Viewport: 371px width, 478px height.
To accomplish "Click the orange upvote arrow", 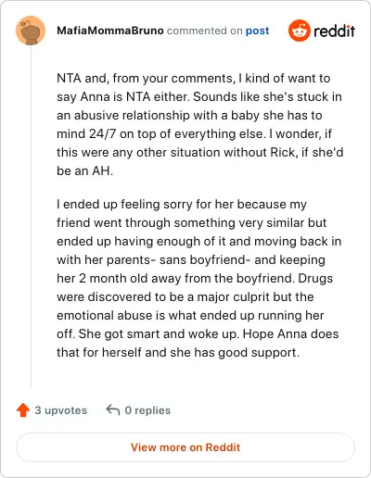I will (23, 410).
